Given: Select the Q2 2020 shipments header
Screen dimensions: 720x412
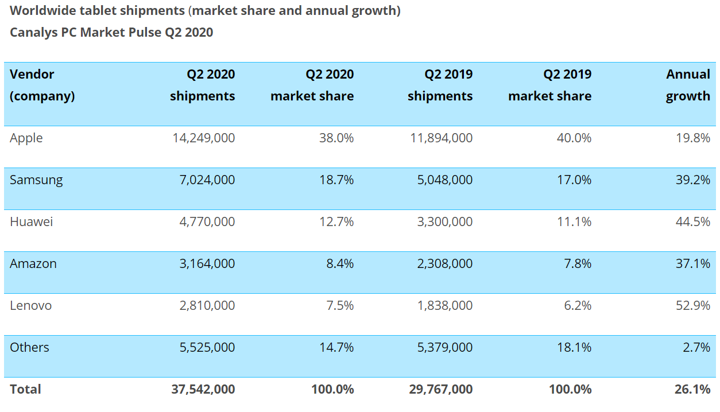Looking at the screenshot, I should tap(202, 85).
